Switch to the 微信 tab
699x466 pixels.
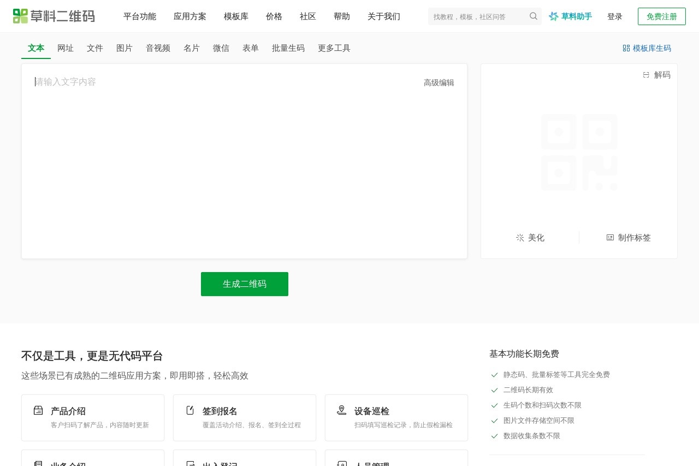coord(221,48)
